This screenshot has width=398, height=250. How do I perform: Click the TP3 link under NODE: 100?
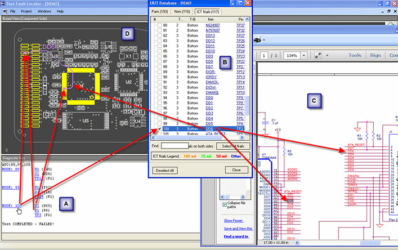pos(38,215)
